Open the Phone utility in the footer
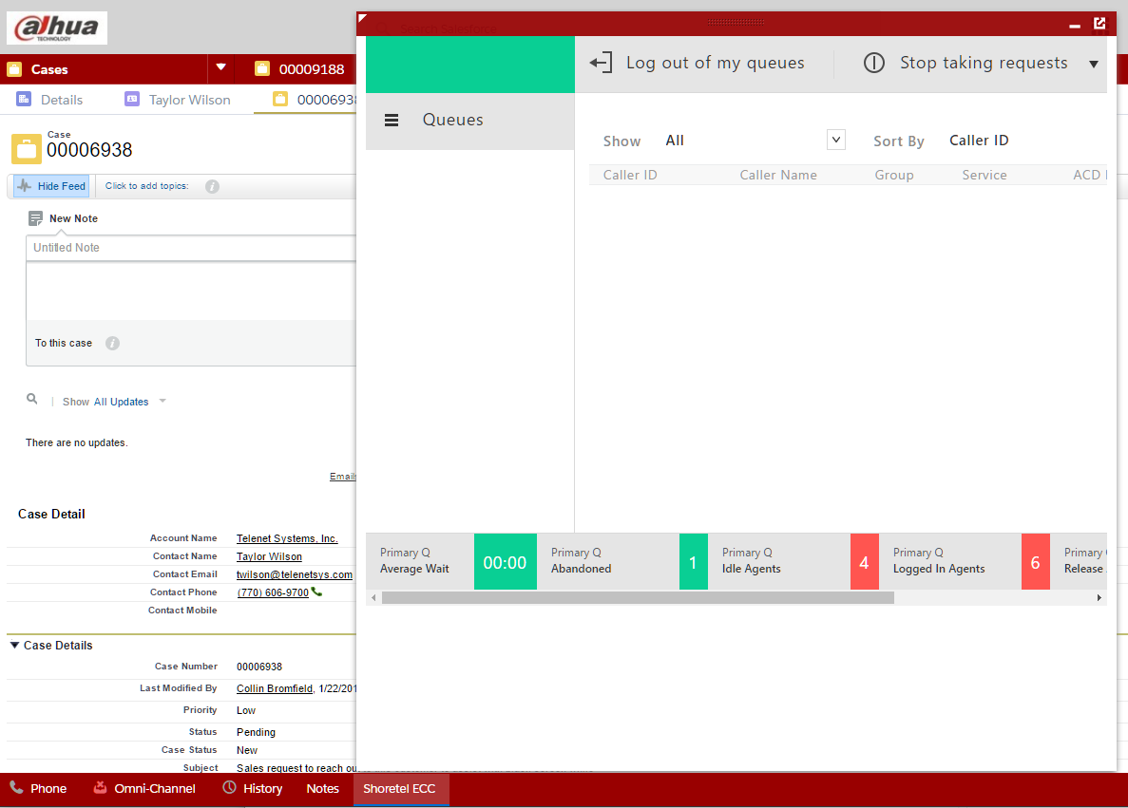The image size is (1128, 808). click(x=38, y=789)
